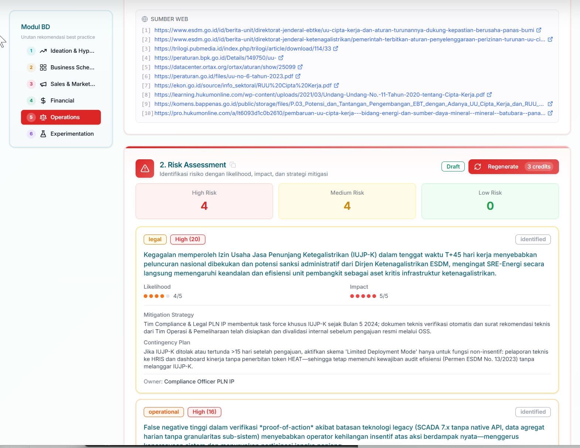Click the 2. Risk Assessment heading
The height and width of the screenshot is (448, 580).
pos(193,165)
